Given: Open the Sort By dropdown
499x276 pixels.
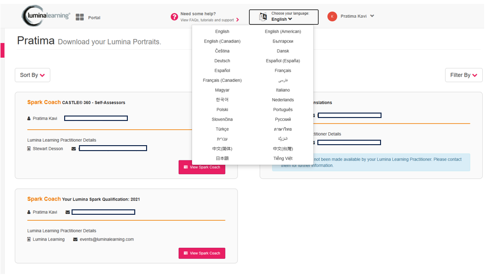Looking at the screenshot, I should pyautogui.click(x=33, y=75).
